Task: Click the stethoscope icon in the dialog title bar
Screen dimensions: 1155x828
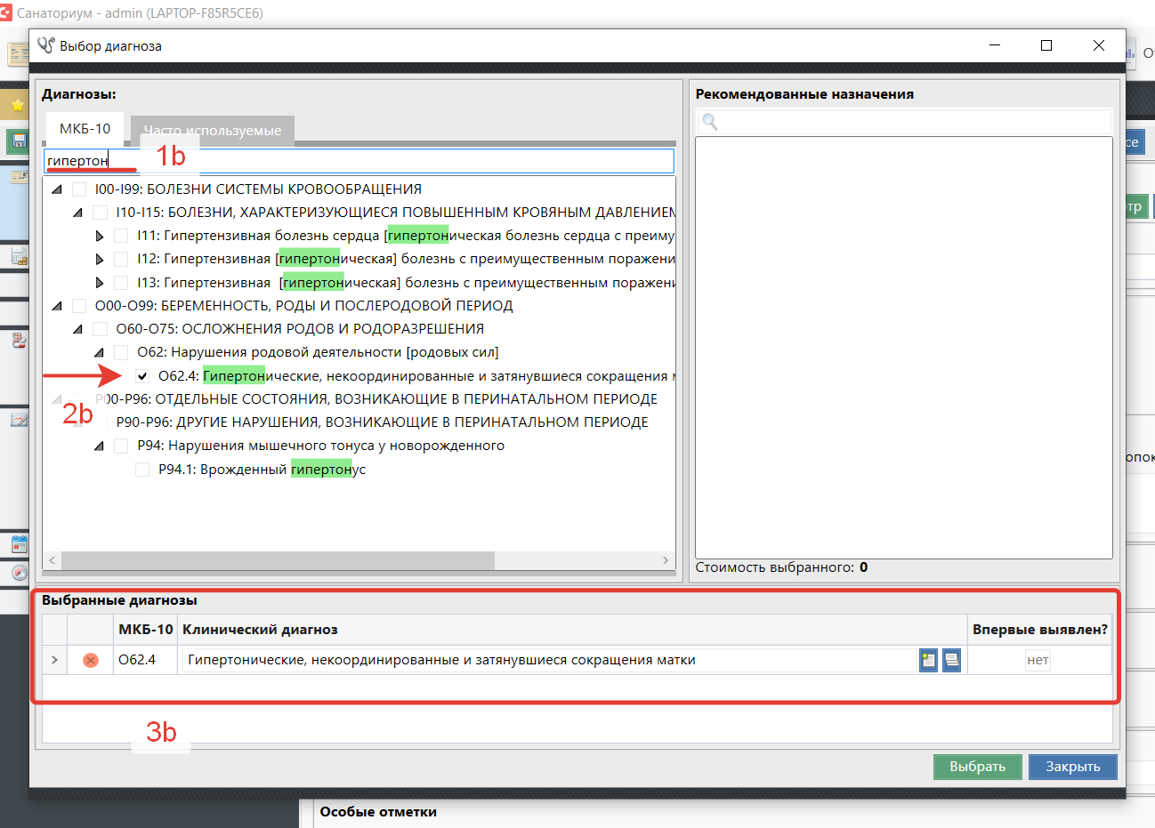Action: coord(45,45)
